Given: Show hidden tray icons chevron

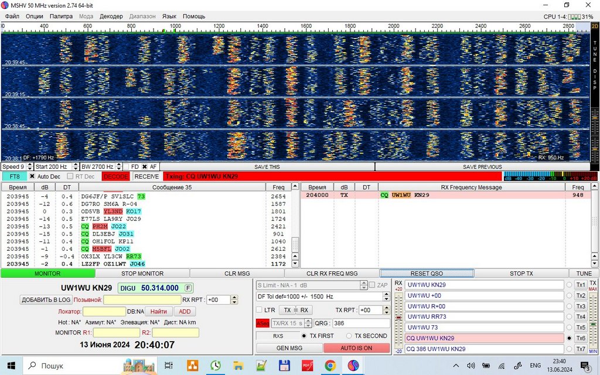Looking at the screenshot, I should coord(456,366).
